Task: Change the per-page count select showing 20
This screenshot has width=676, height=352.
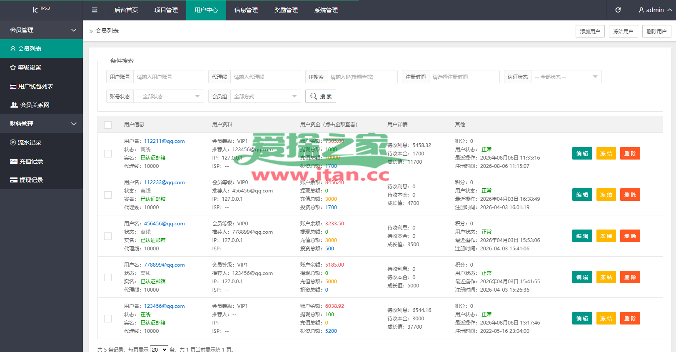Action: point(159,350)
